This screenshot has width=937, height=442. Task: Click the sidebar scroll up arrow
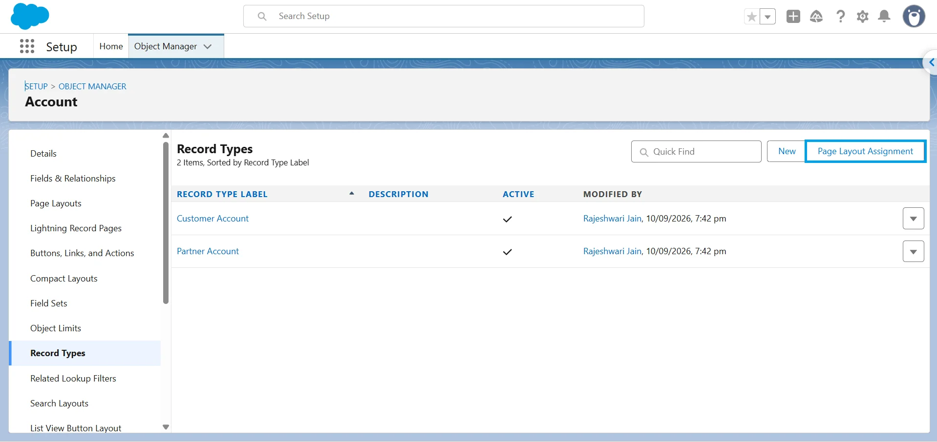(166, 136)
